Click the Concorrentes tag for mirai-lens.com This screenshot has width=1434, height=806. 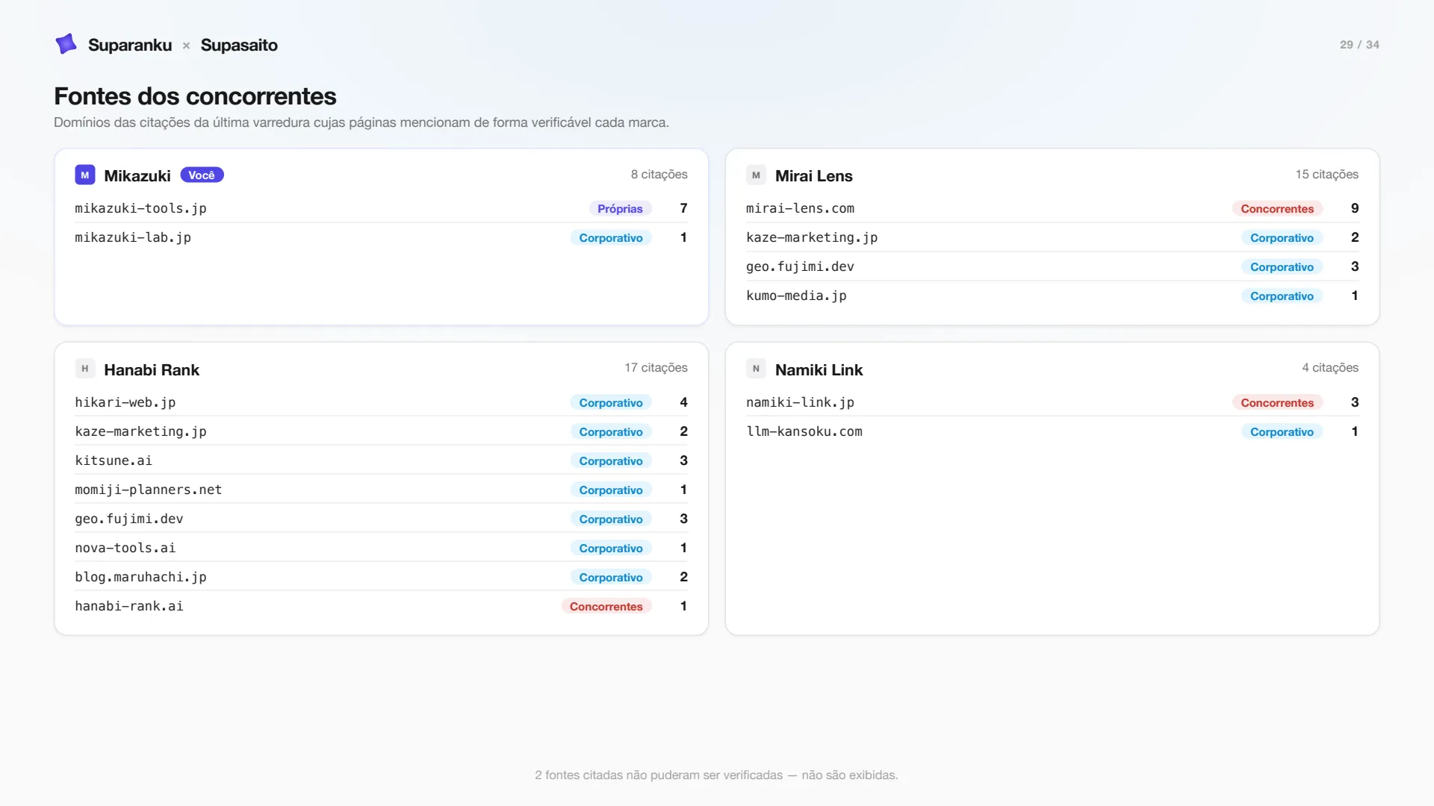1277,209
